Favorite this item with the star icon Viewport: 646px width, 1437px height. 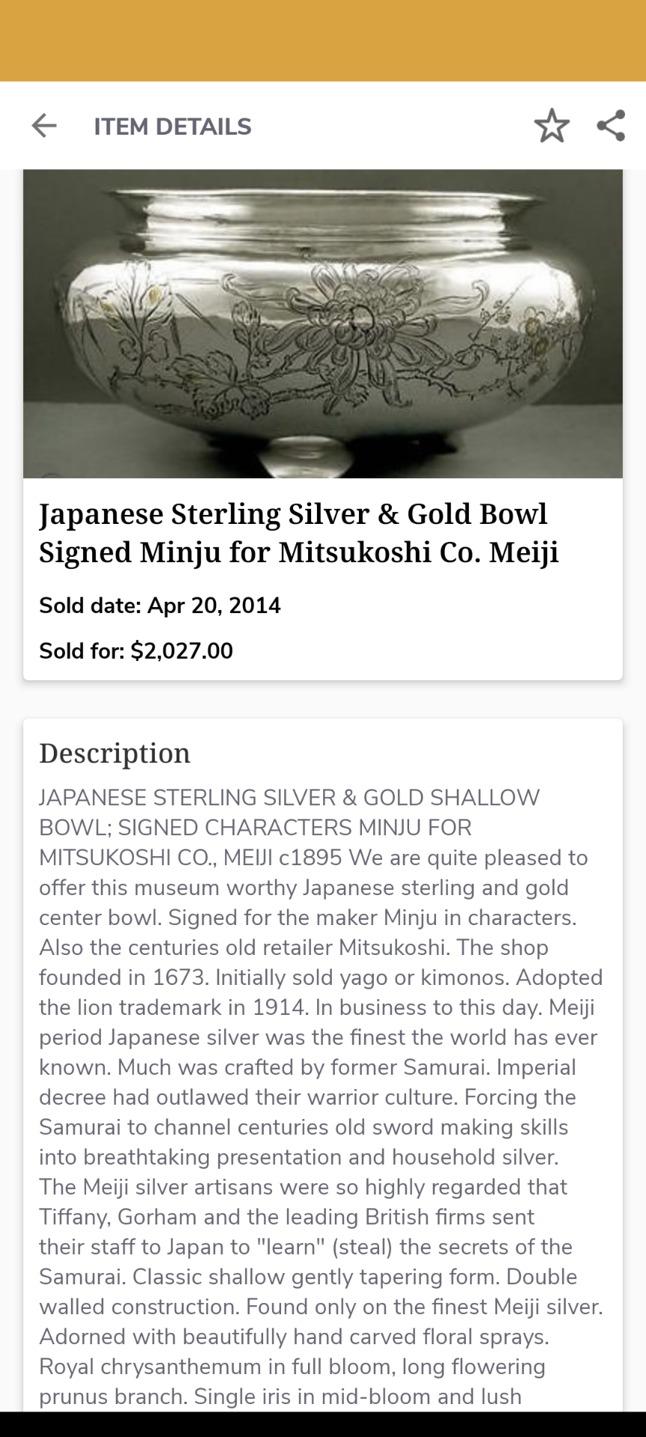point(552,126)
